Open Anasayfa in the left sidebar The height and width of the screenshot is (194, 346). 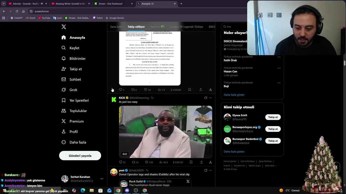[73, 37]
